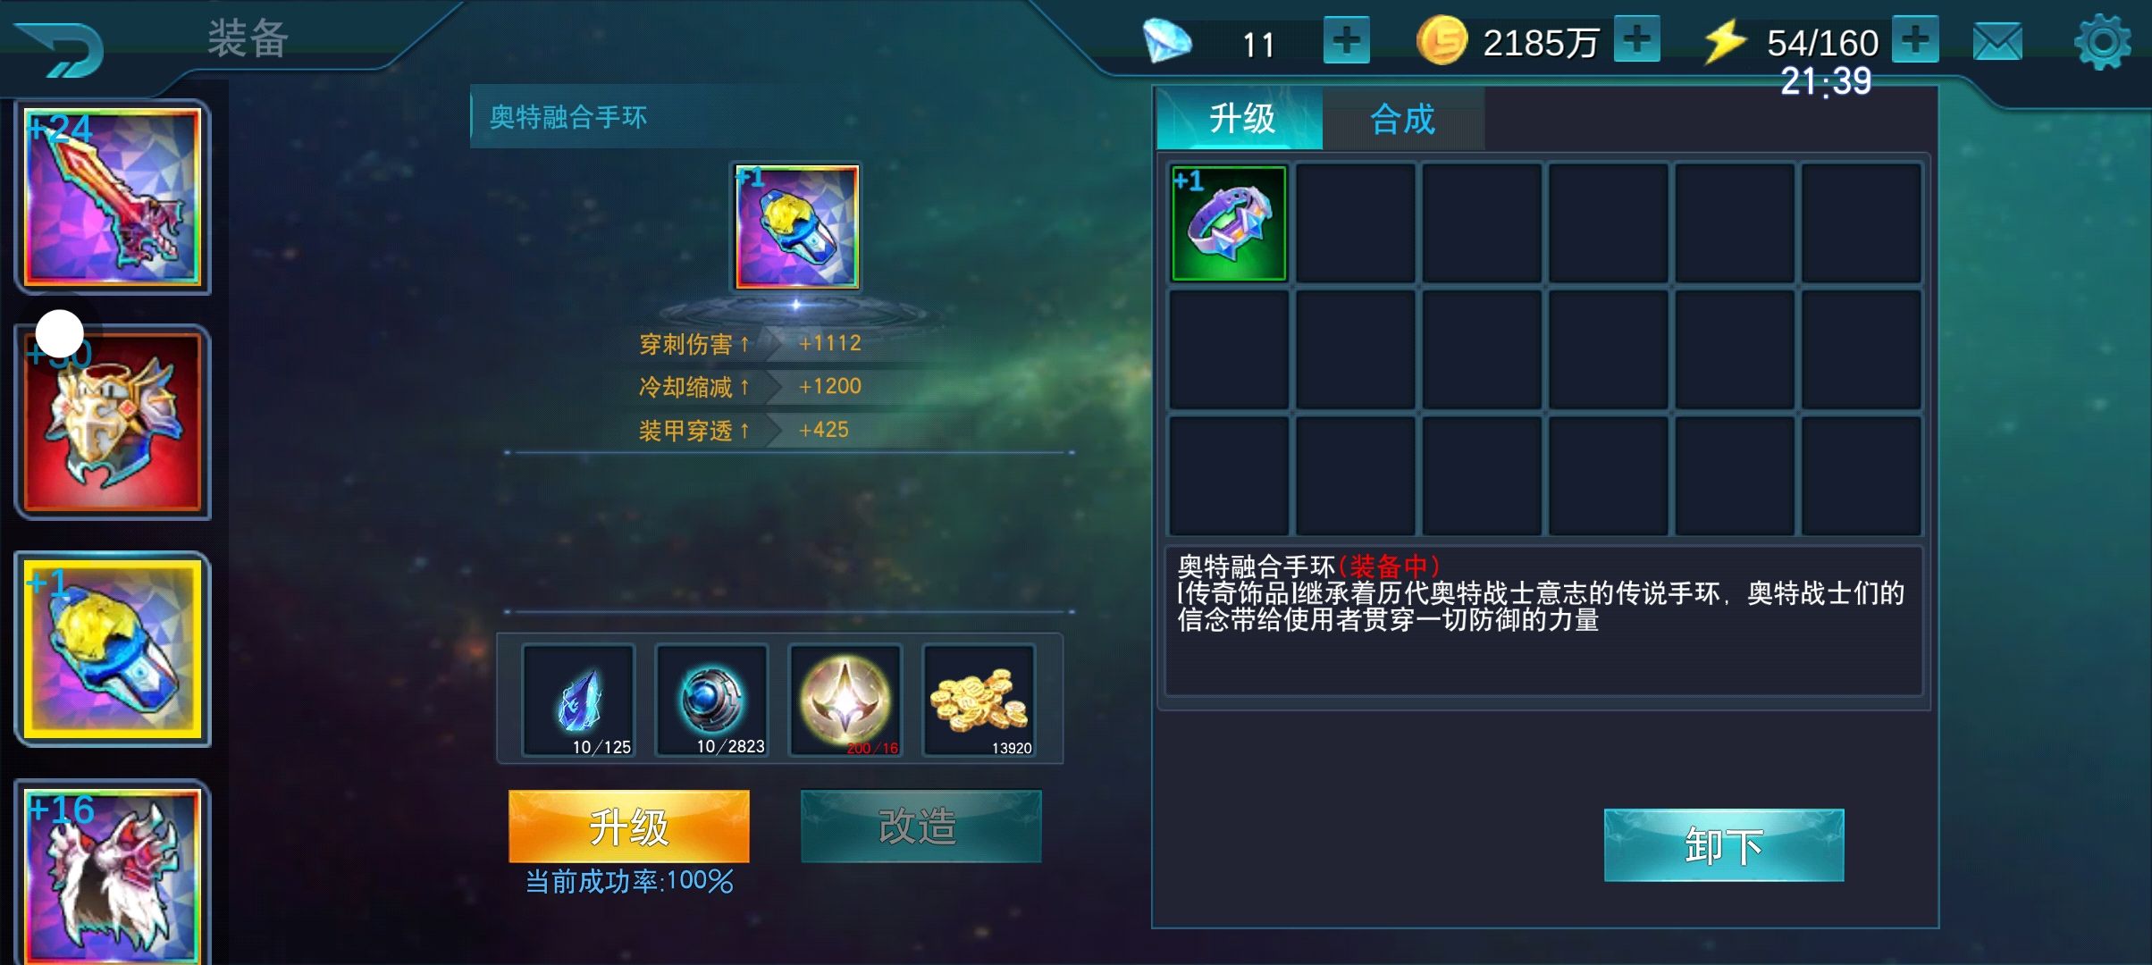Switch to the 合成 tab

[x=1403, y=119]
